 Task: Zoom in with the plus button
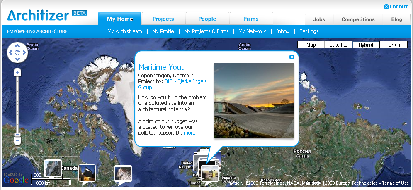coord(17,72)
